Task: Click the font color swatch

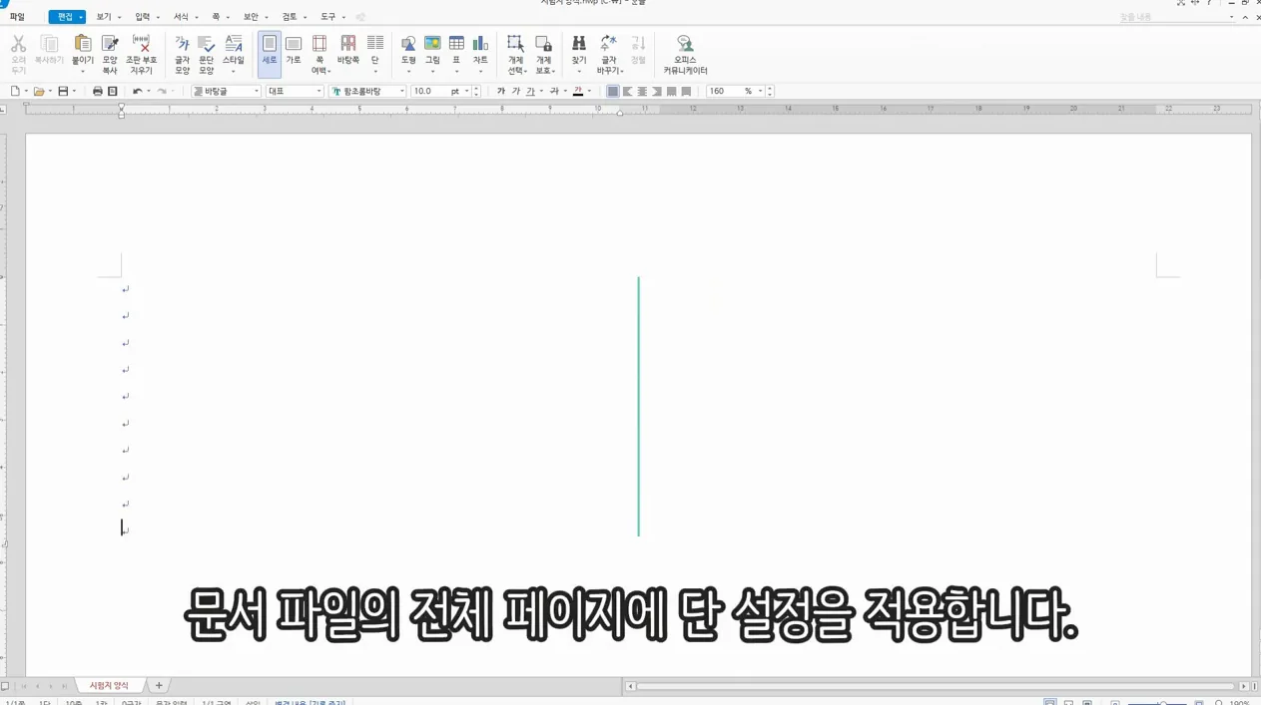Action: pyautogui.click(x=578, y=91)
